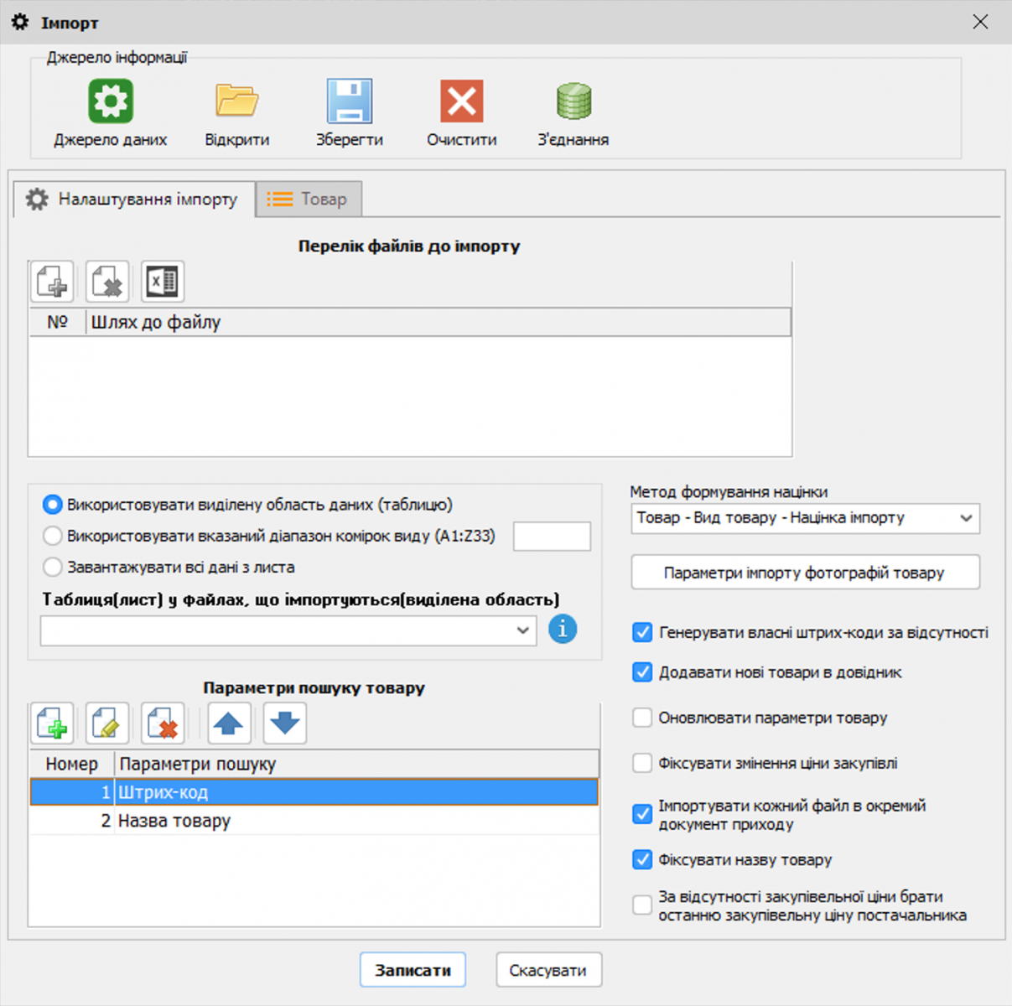This screenshot has width=1012, height=1006.
Task: Select Завантажувати всі дані з листа option
Action: (52, 567)
